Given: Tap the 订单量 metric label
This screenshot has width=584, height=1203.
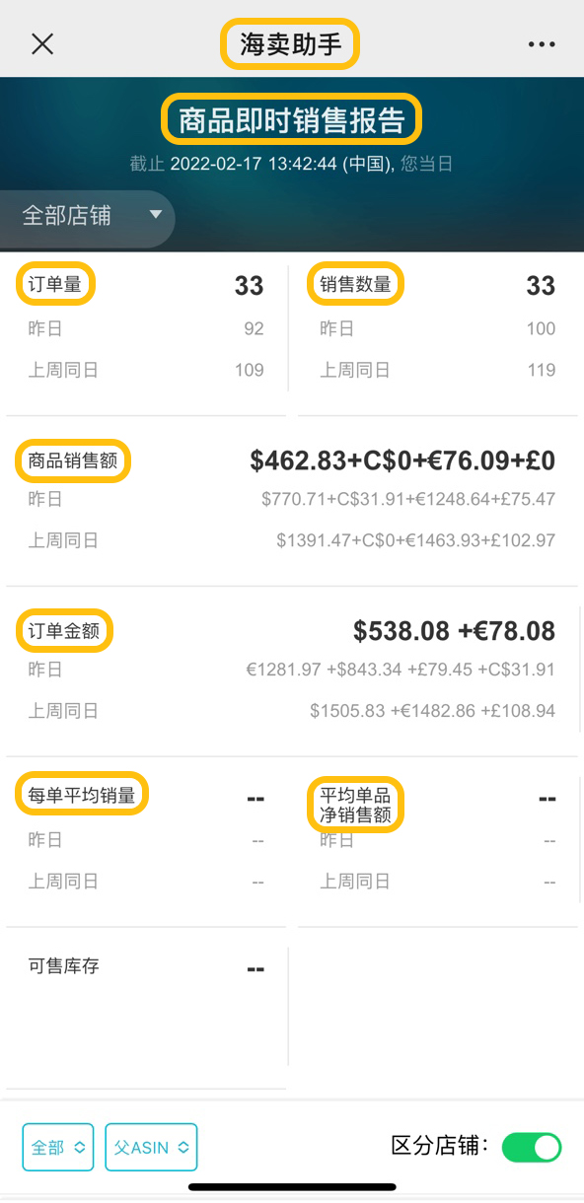Looking at the screenshot, I should point(55,285).
